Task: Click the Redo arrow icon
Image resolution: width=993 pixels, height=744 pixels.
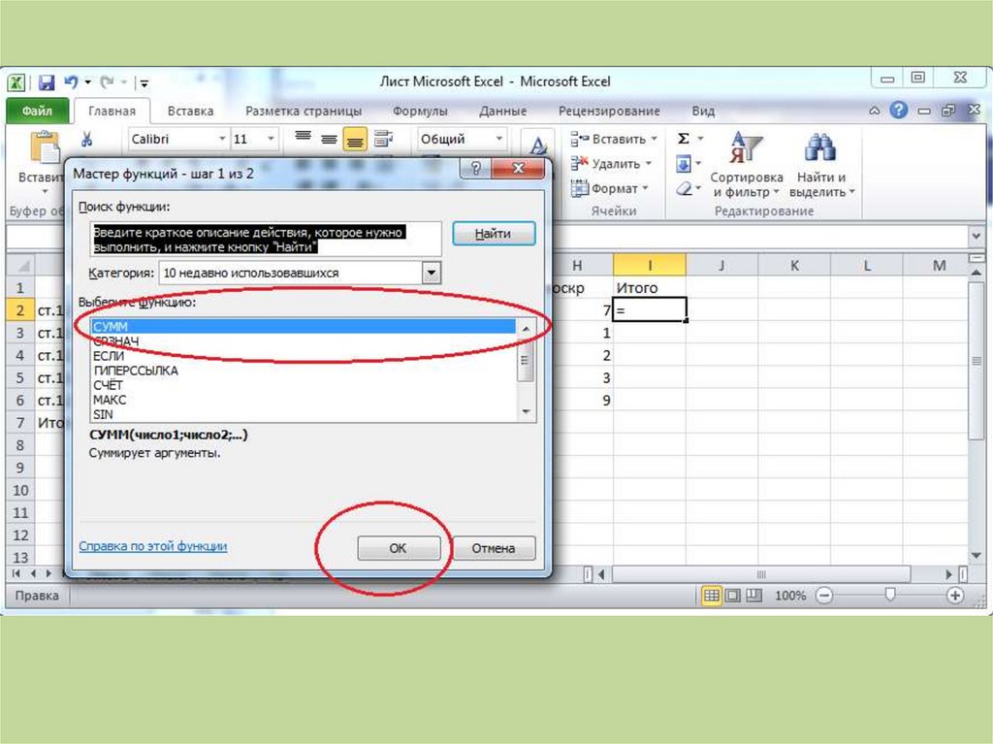Action: point(107,82)
